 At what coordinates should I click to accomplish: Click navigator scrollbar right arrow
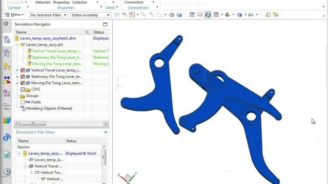pyautogui.click(x=106, y=123)
